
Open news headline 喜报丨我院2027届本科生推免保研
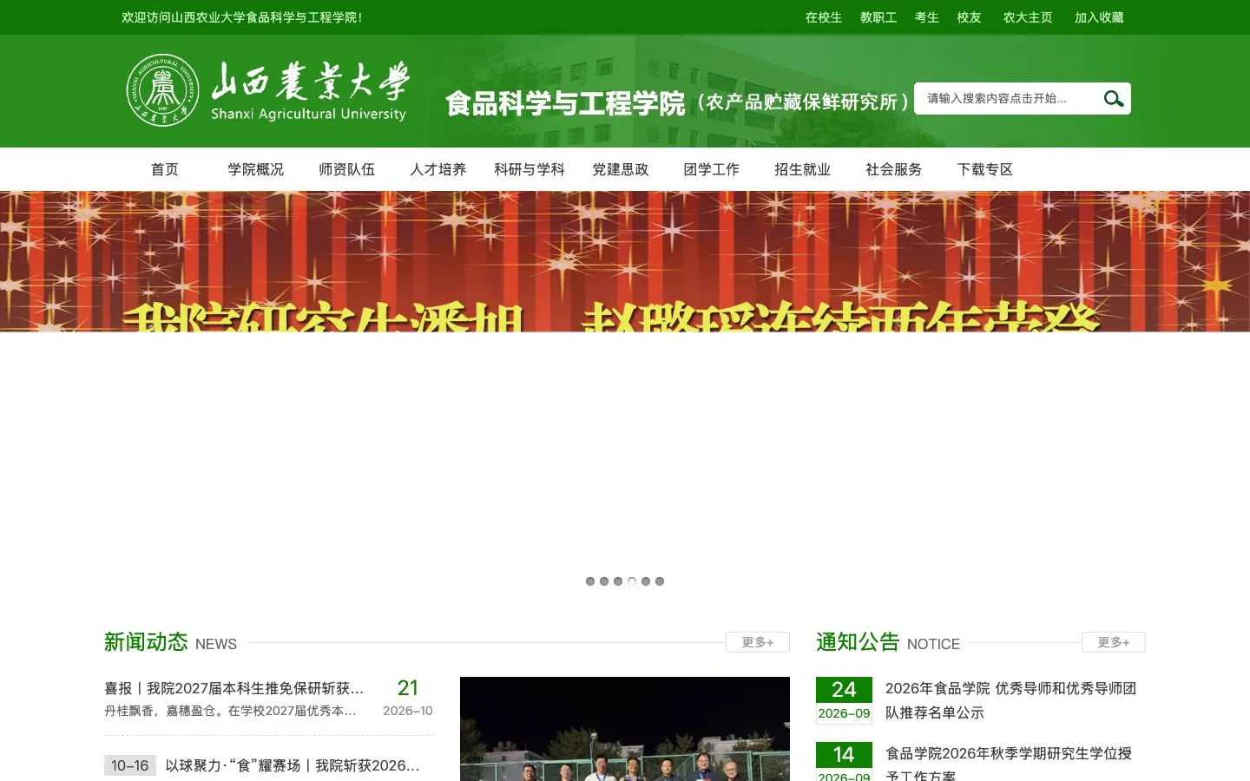pos(234,688)
